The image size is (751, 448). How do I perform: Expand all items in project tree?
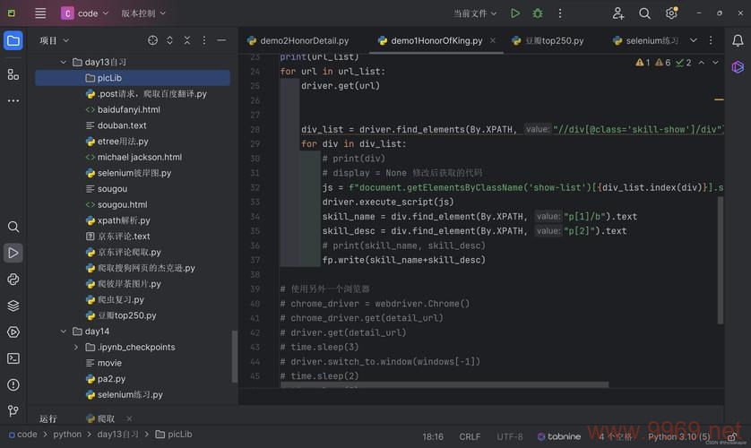click(x=169, y=40)
